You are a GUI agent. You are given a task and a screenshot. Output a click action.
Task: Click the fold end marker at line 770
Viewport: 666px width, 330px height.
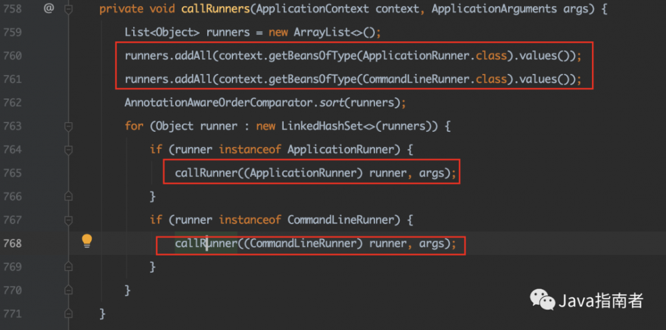click(69, 290)
